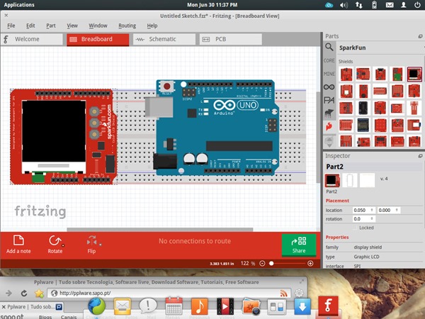The height and width of the screenshot is (319, 425).
Task: Click the canvas vertical scrollbar
Action: (x=318, y=138)
